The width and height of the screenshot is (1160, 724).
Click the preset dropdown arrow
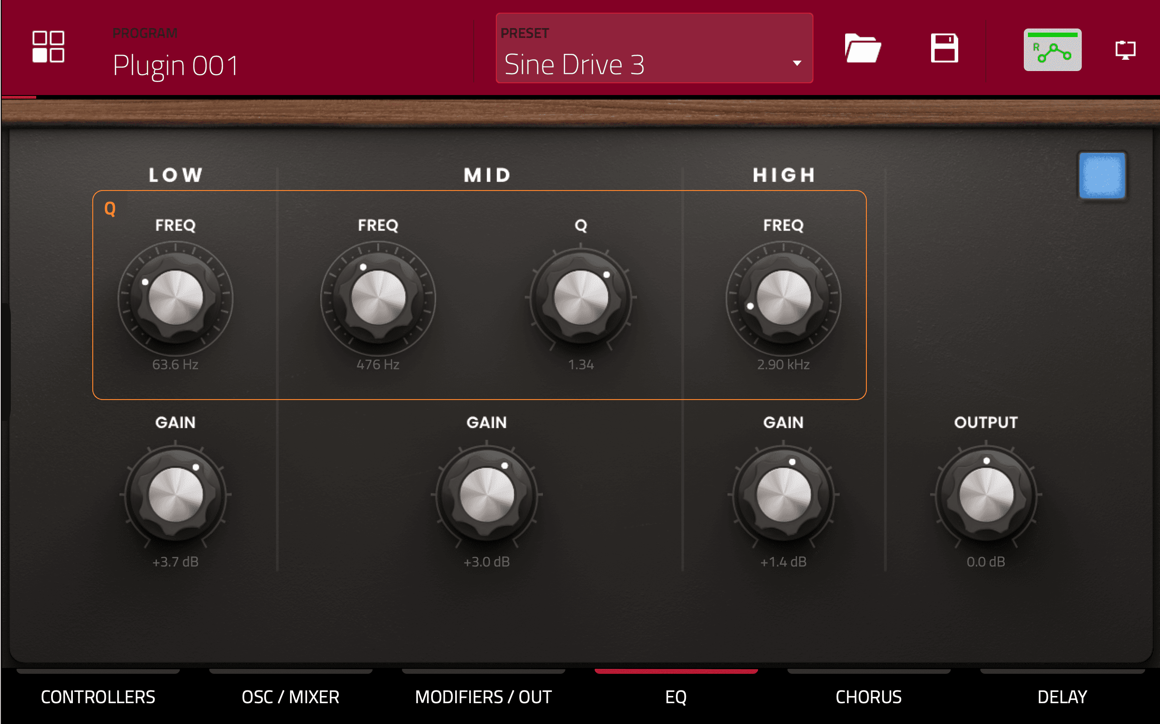click(797, 63)
